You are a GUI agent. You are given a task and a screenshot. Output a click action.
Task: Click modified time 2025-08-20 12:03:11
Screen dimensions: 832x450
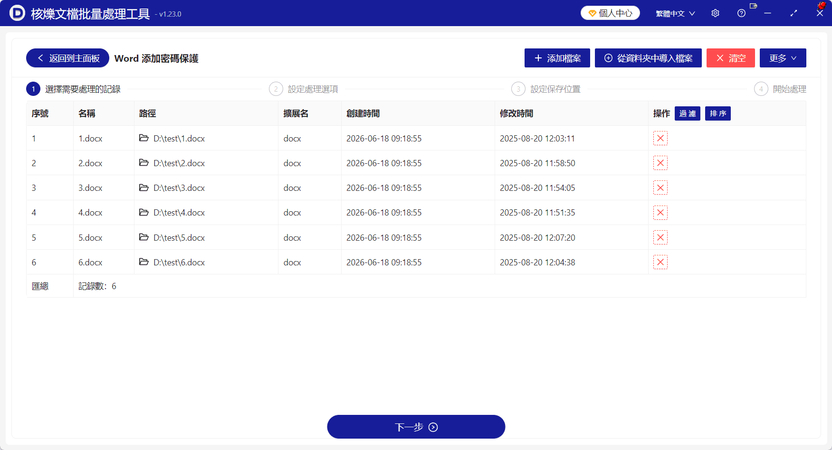(537, 138)
